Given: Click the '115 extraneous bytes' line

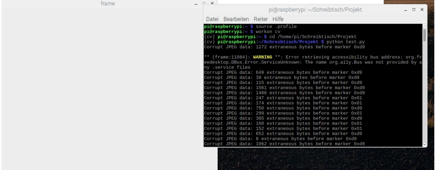Looking at the screenshot, I should coord(283,82).
